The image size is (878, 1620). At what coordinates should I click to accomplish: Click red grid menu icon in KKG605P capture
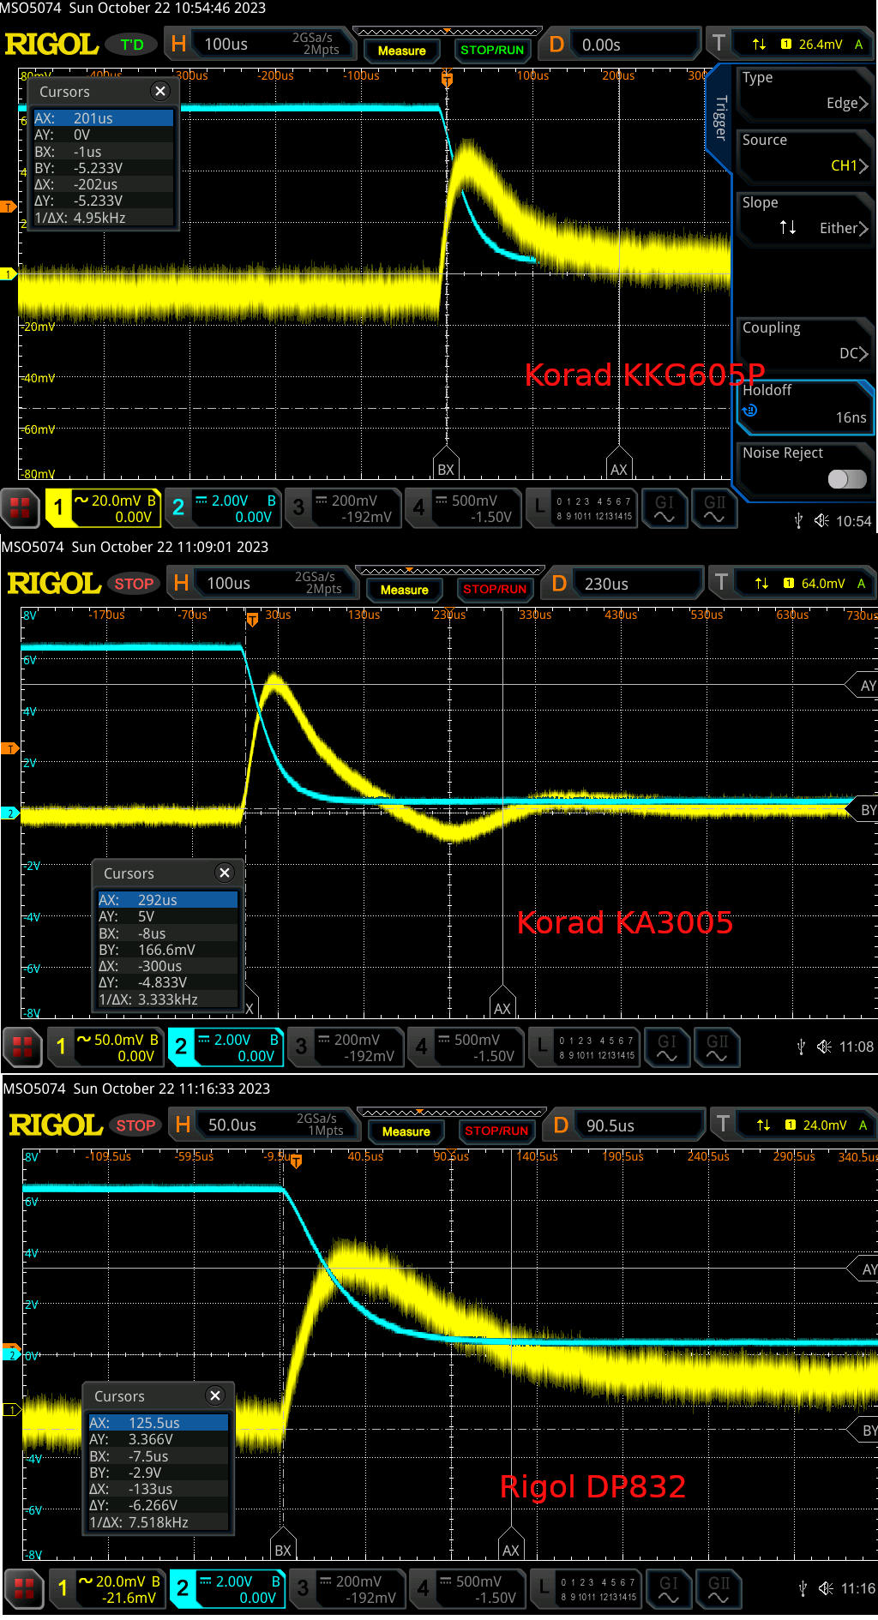click(20, 508)
